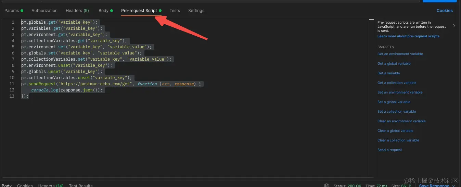
Task: Place cursor in pm.globals.set line
Action: coord(81,53)
